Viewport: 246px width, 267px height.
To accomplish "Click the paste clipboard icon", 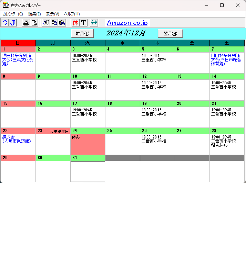I will (x=62, y=23).
